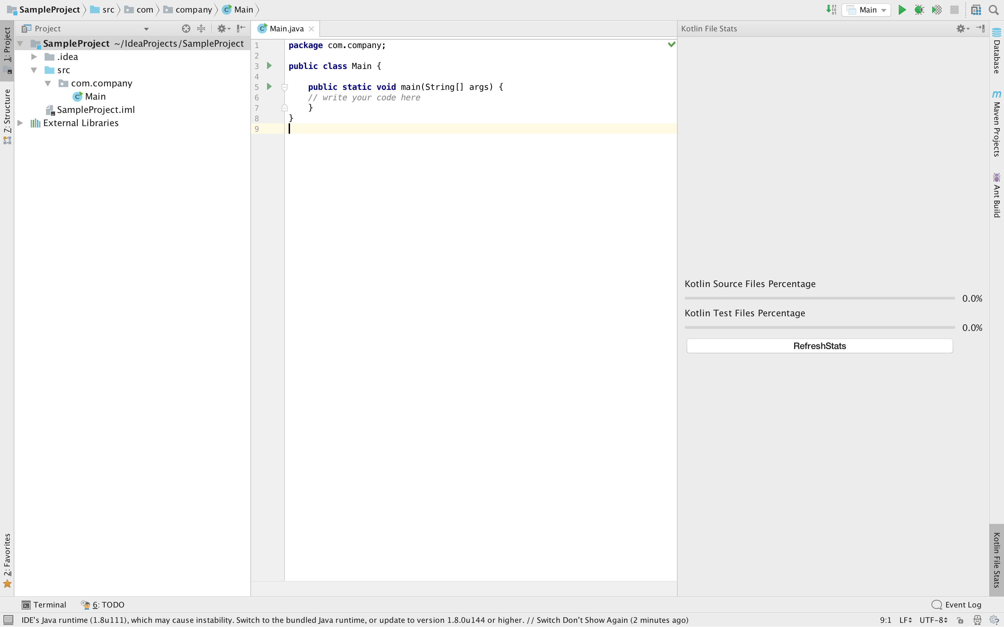This screenshot has width=1004, height=627.
Task: Expand External Libraries node
Action: 20,123
